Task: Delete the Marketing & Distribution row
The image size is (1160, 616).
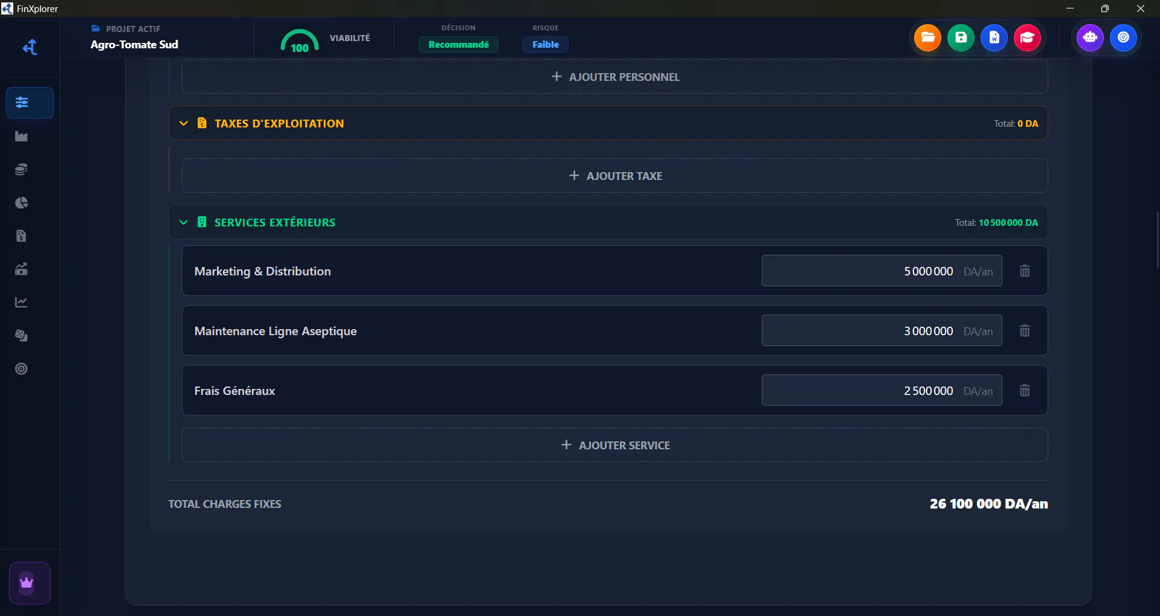Action: pyautogui.click(x=1025, y=271)
